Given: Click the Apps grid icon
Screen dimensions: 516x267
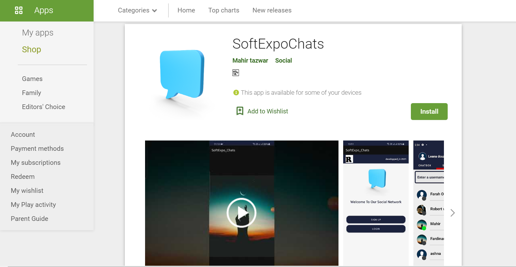Looking at the screenshot, I should 19,10.
